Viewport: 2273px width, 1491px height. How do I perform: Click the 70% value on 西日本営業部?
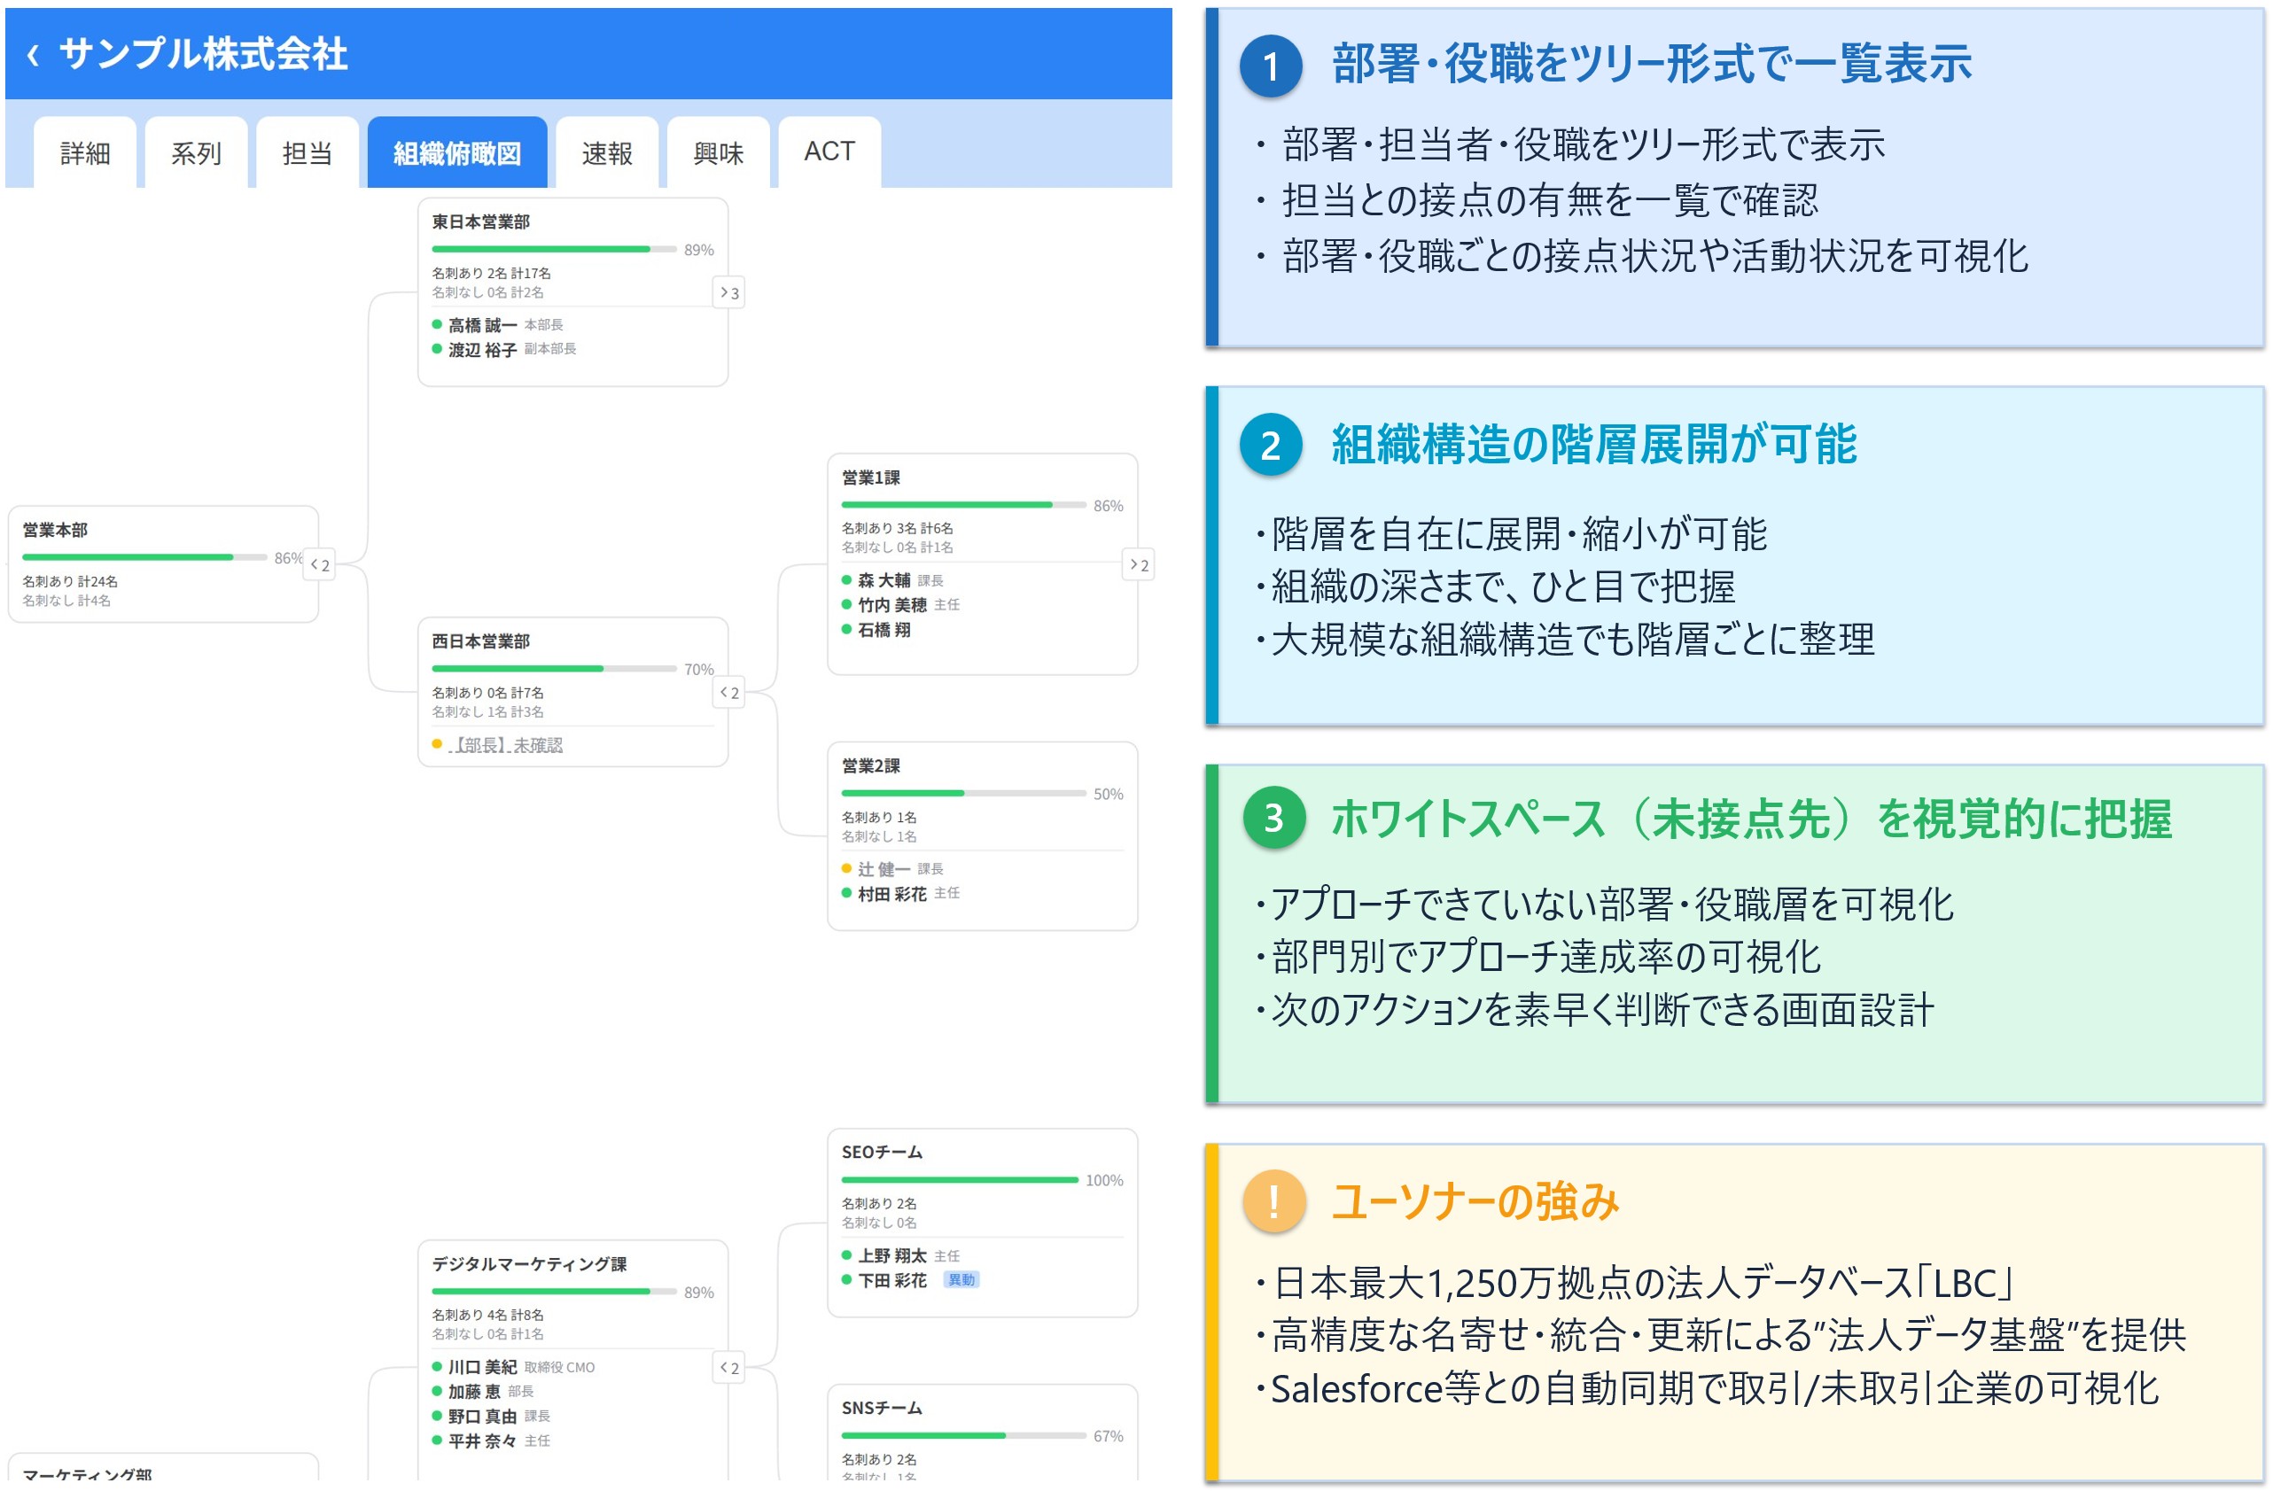(699, 670)
